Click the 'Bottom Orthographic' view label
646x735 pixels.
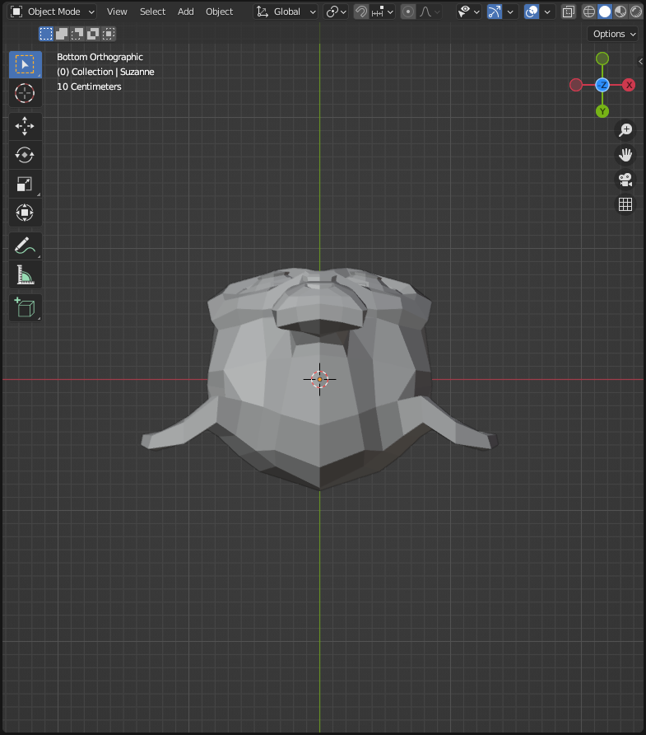[100, 57]
